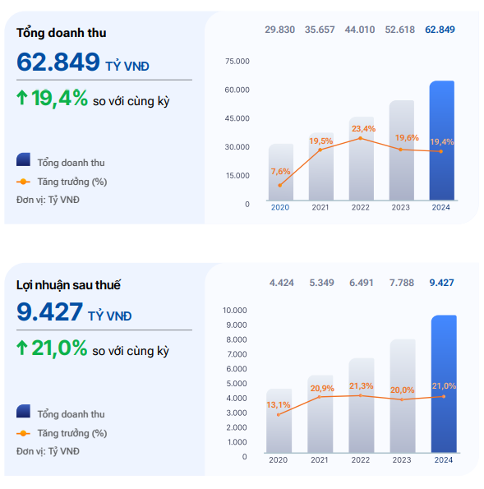Image resolution: width=484 pixels, height=489 pixels.
Task: Click the orange Tăng trưởng (%) legend marker in revenue panel
Action: [x=23, y=182]
